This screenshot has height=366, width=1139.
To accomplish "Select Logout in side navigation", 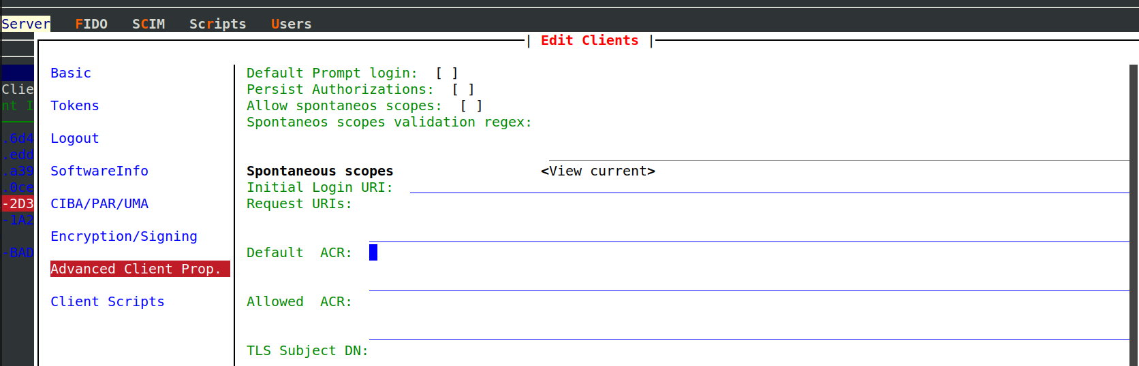I will click(75, 138).
